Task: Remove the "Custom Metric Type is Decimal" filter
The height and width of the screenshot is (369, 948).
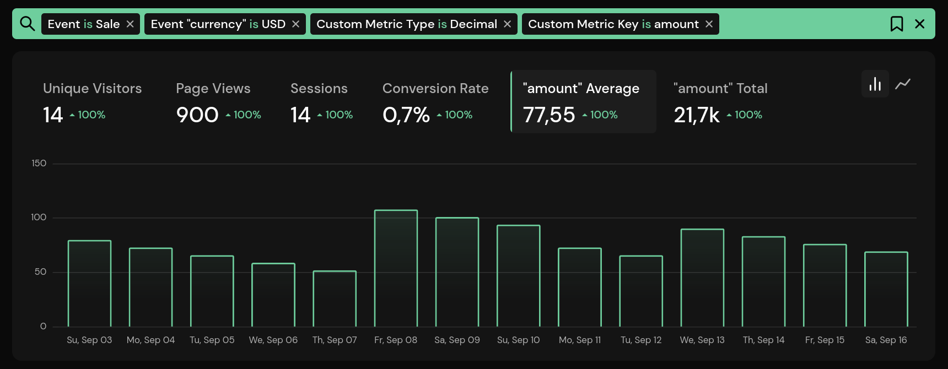Action: click(507, 24)
